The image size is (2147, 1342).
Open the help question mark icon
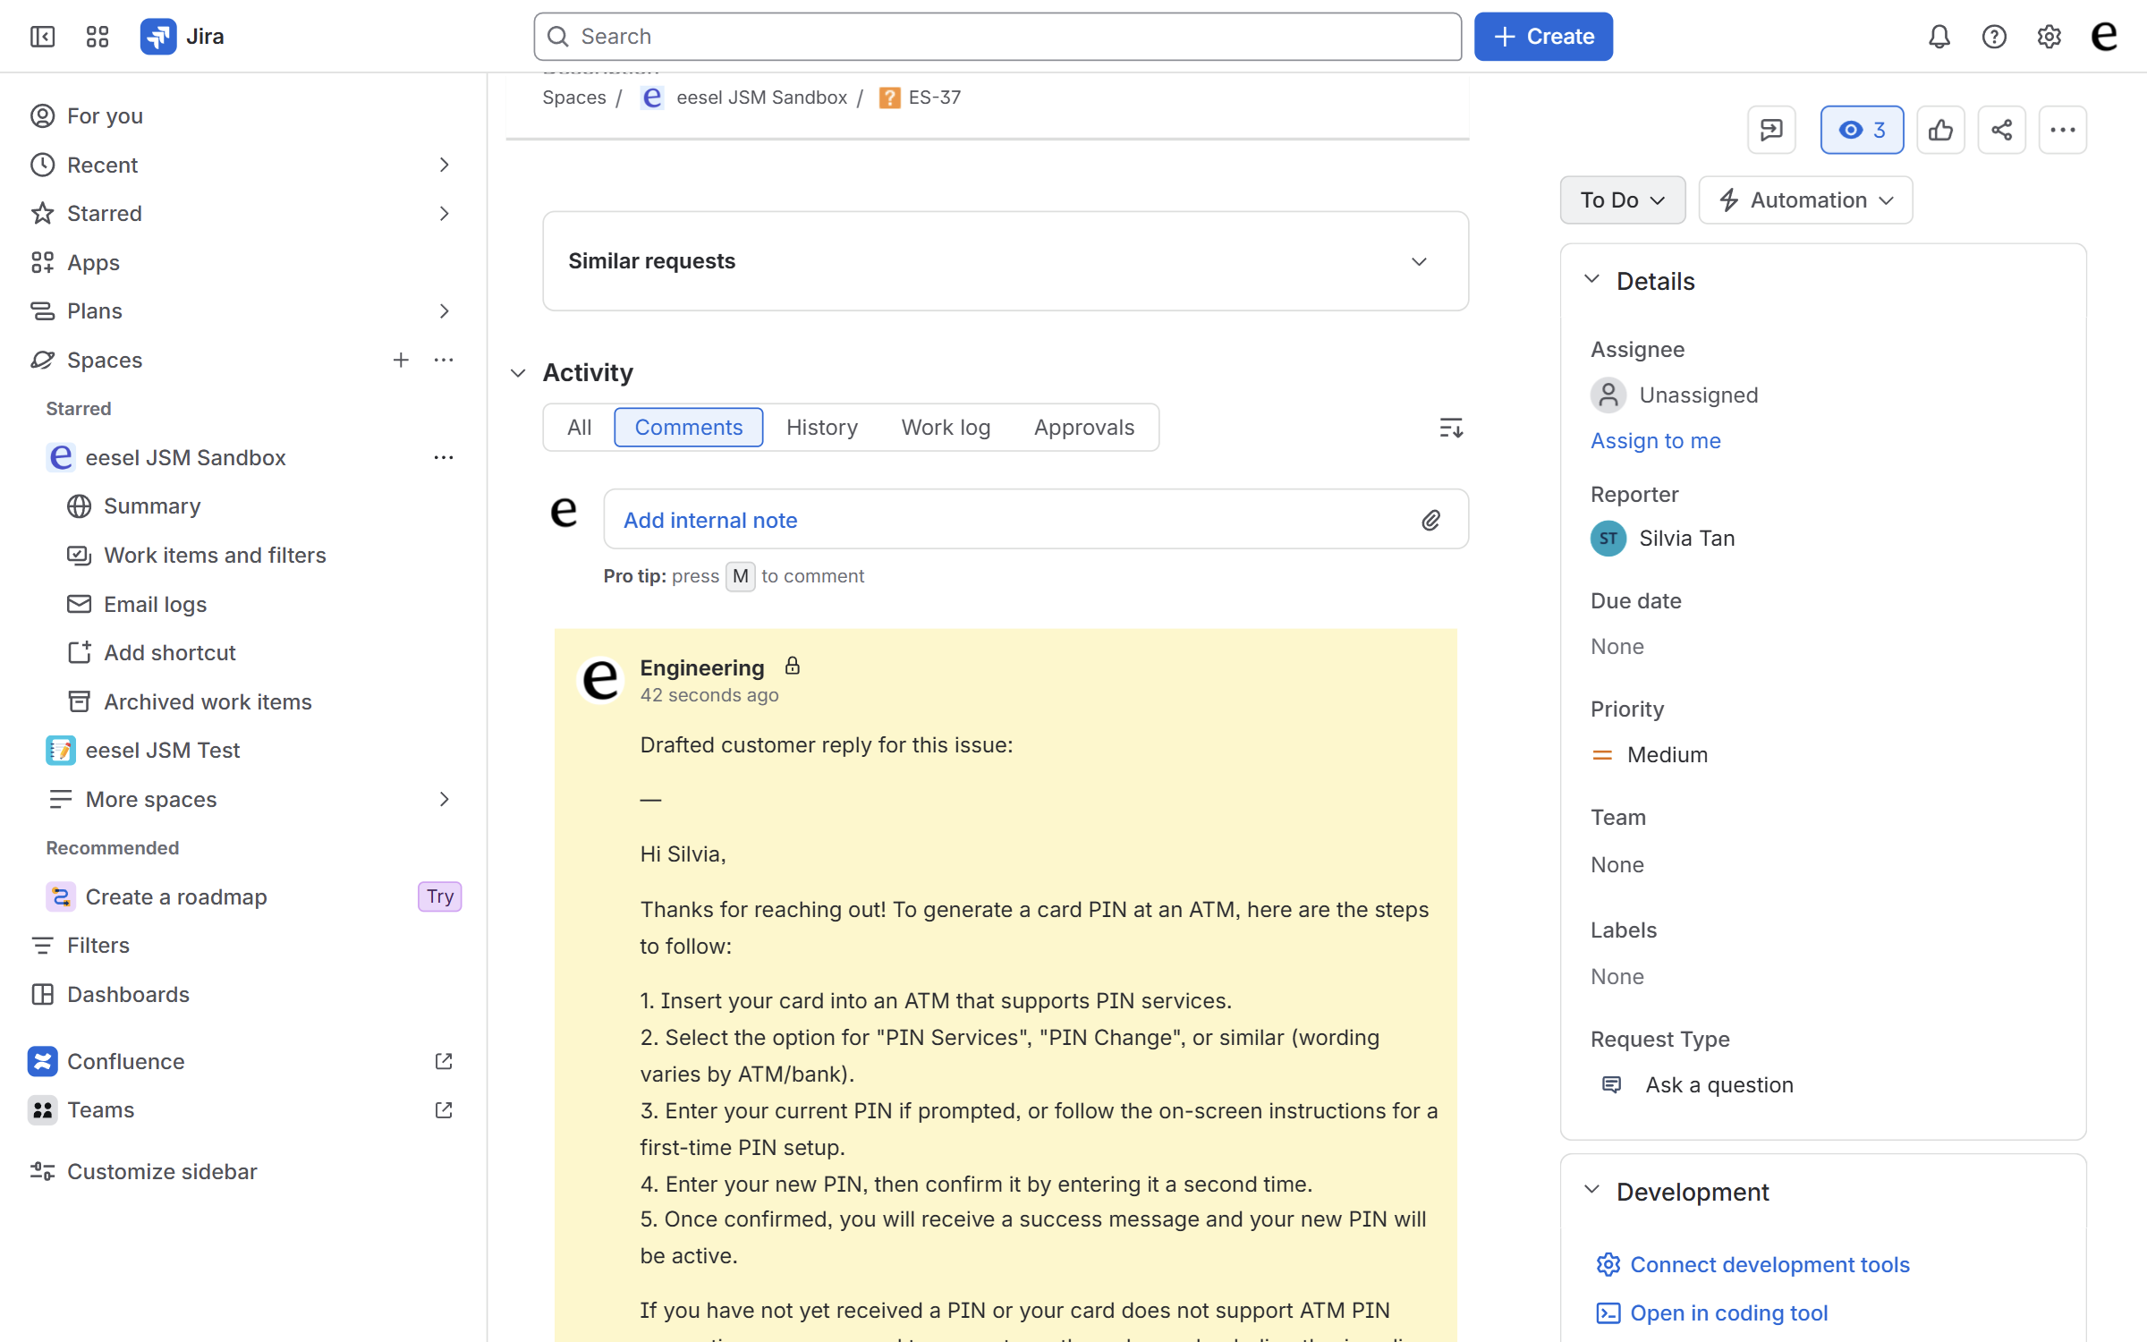(x=1994, y=37)
